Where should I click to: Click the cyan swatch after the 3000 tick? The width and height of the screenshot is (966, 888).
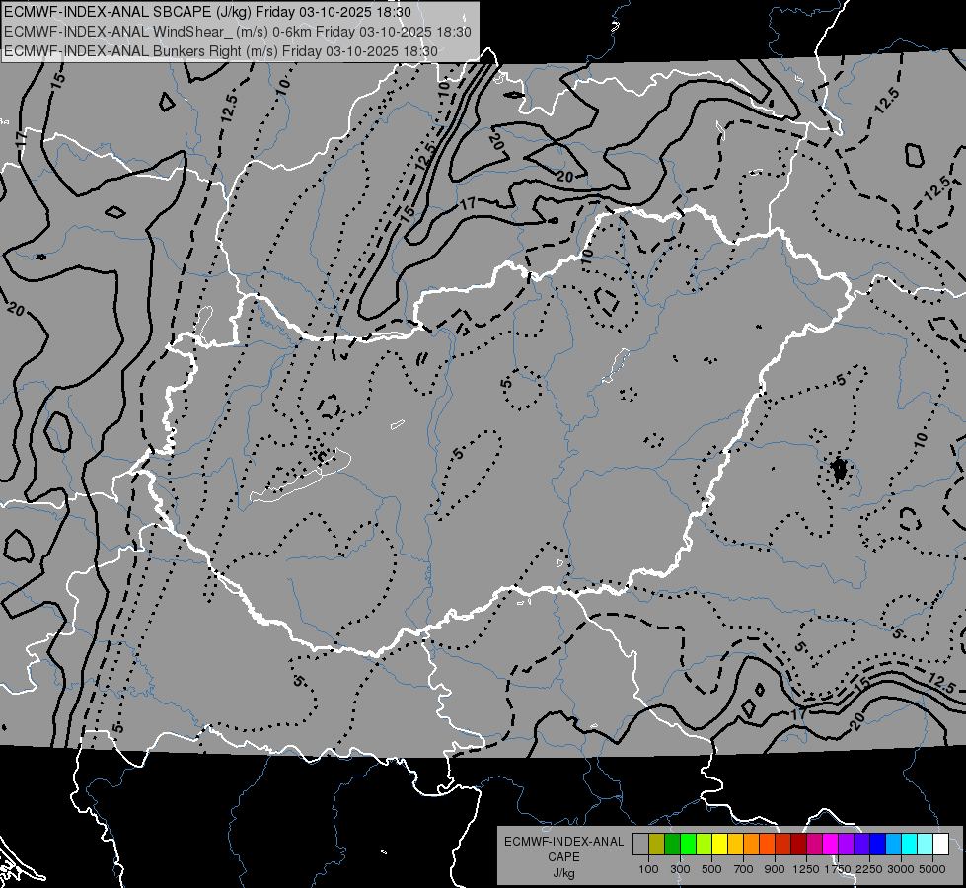click(x=910, y=845)
